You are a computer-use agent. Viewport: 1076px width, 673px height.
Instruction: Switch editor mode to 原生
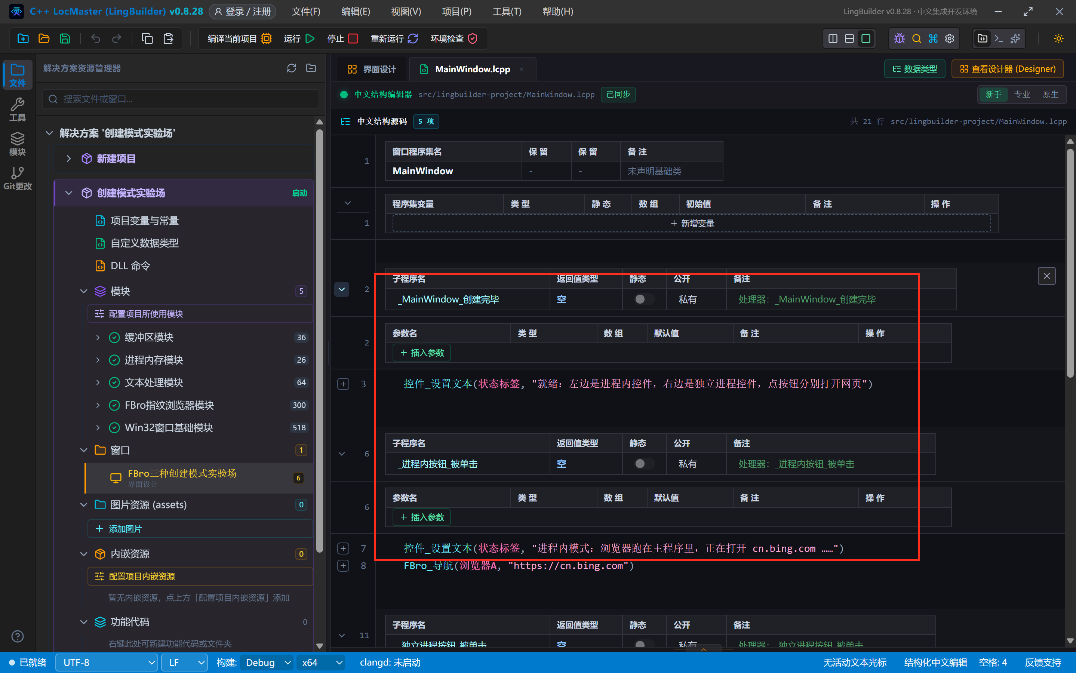[x=1050, y=94]
